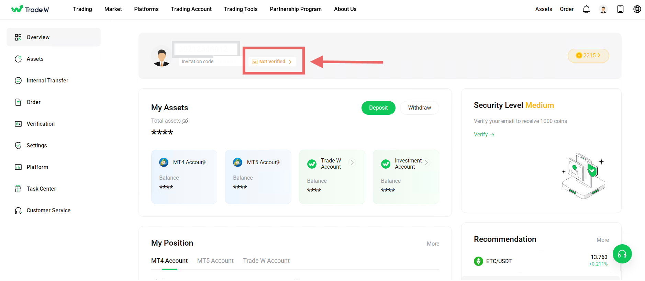Click the gold coin icon in the 2215 badge
The height and width of the screenshot is (281, 645).
pyautogui.click(x=579, y=55)
